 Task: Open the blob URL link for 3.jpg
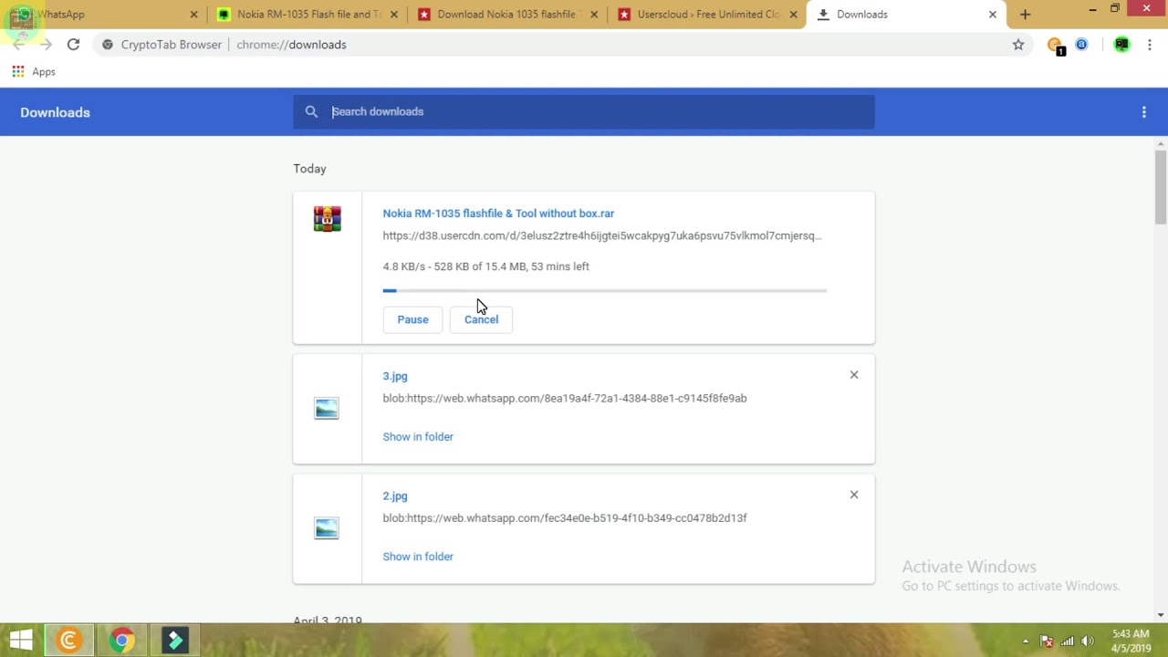pyautogui.click(x=565, y=398)
